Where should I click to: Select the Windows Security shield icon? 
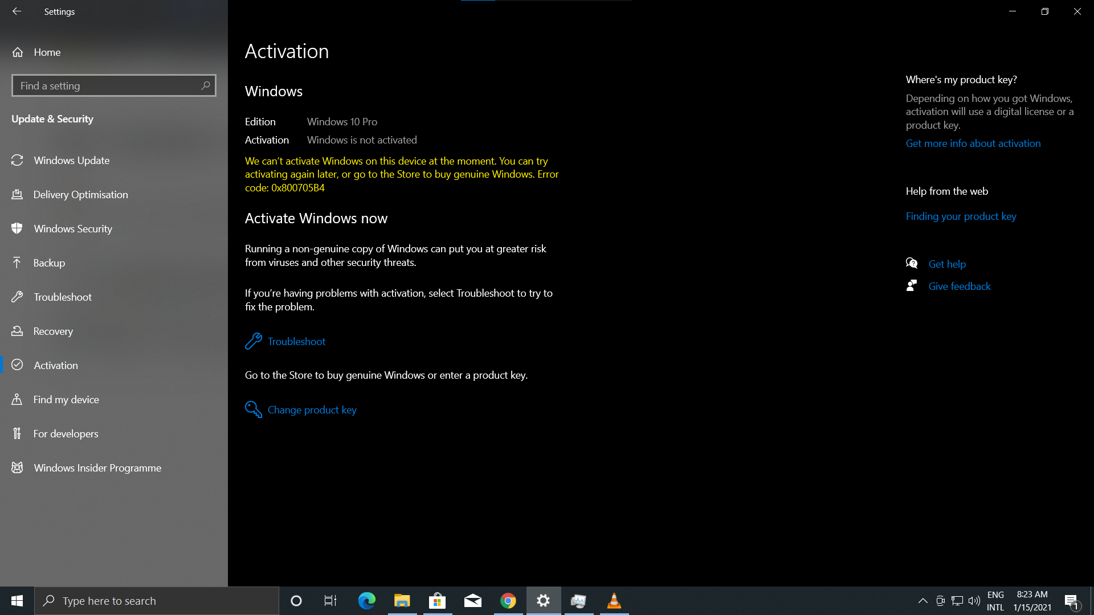(x=17, y=228)
